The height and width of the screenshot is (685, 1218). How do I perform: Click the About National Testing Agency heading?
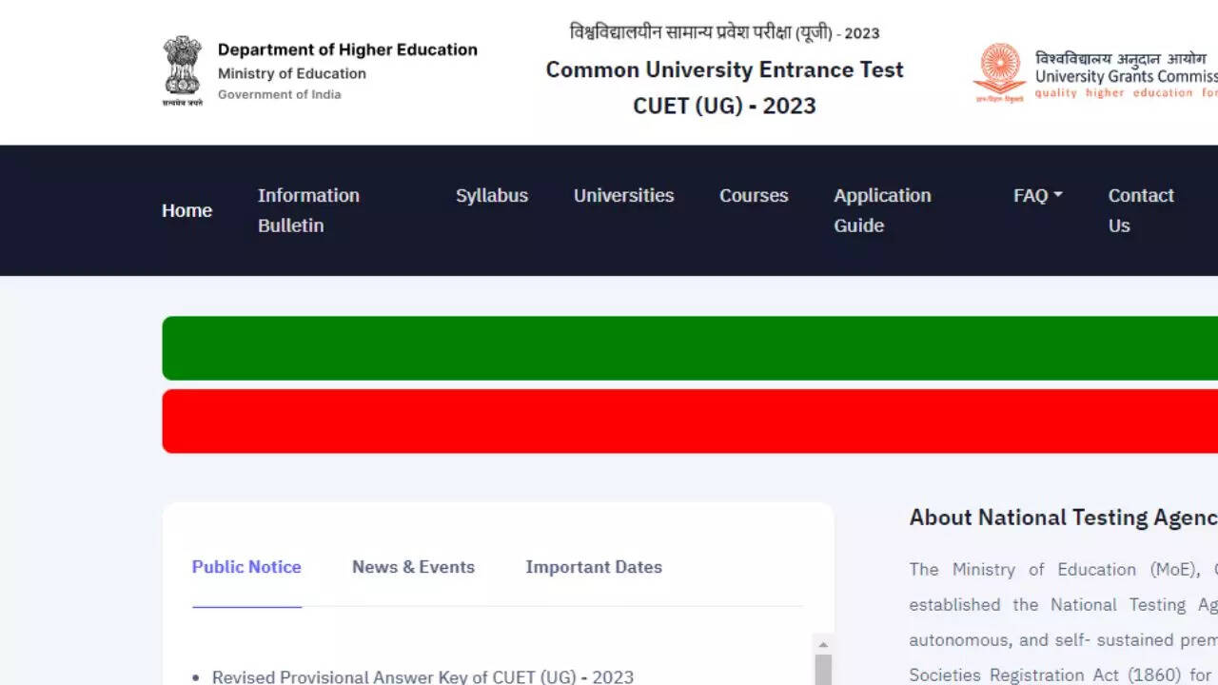coord(1063,518)
